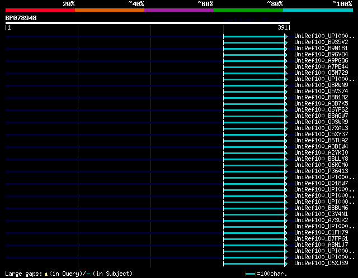Select the UniRef100_Q9SWR9 label
358x278 pixels.
[x=321, y=122]
